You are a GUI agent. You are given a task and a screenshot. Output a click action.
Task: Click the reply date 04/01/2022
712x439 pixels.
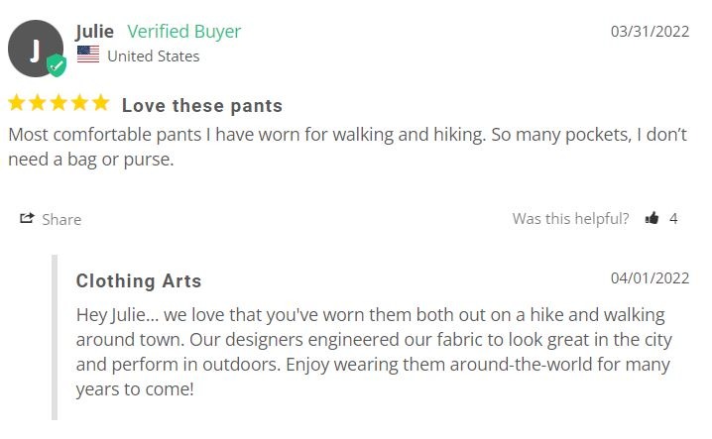click(650, 277)
